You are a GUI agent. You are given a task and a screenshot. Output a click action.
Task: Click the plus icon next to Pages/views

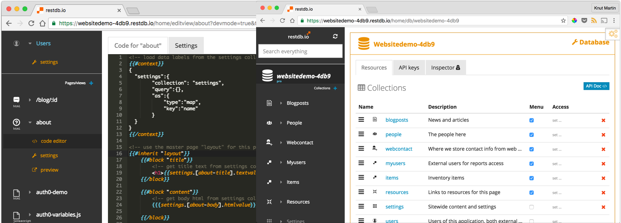pos(91,83)
